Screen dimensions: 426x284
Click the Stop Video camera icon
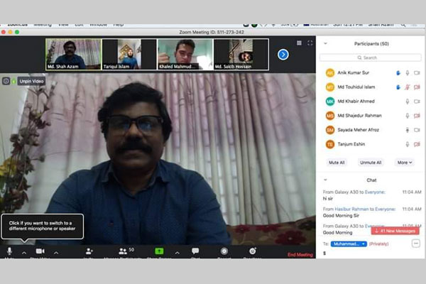click(x=40, y=251)
